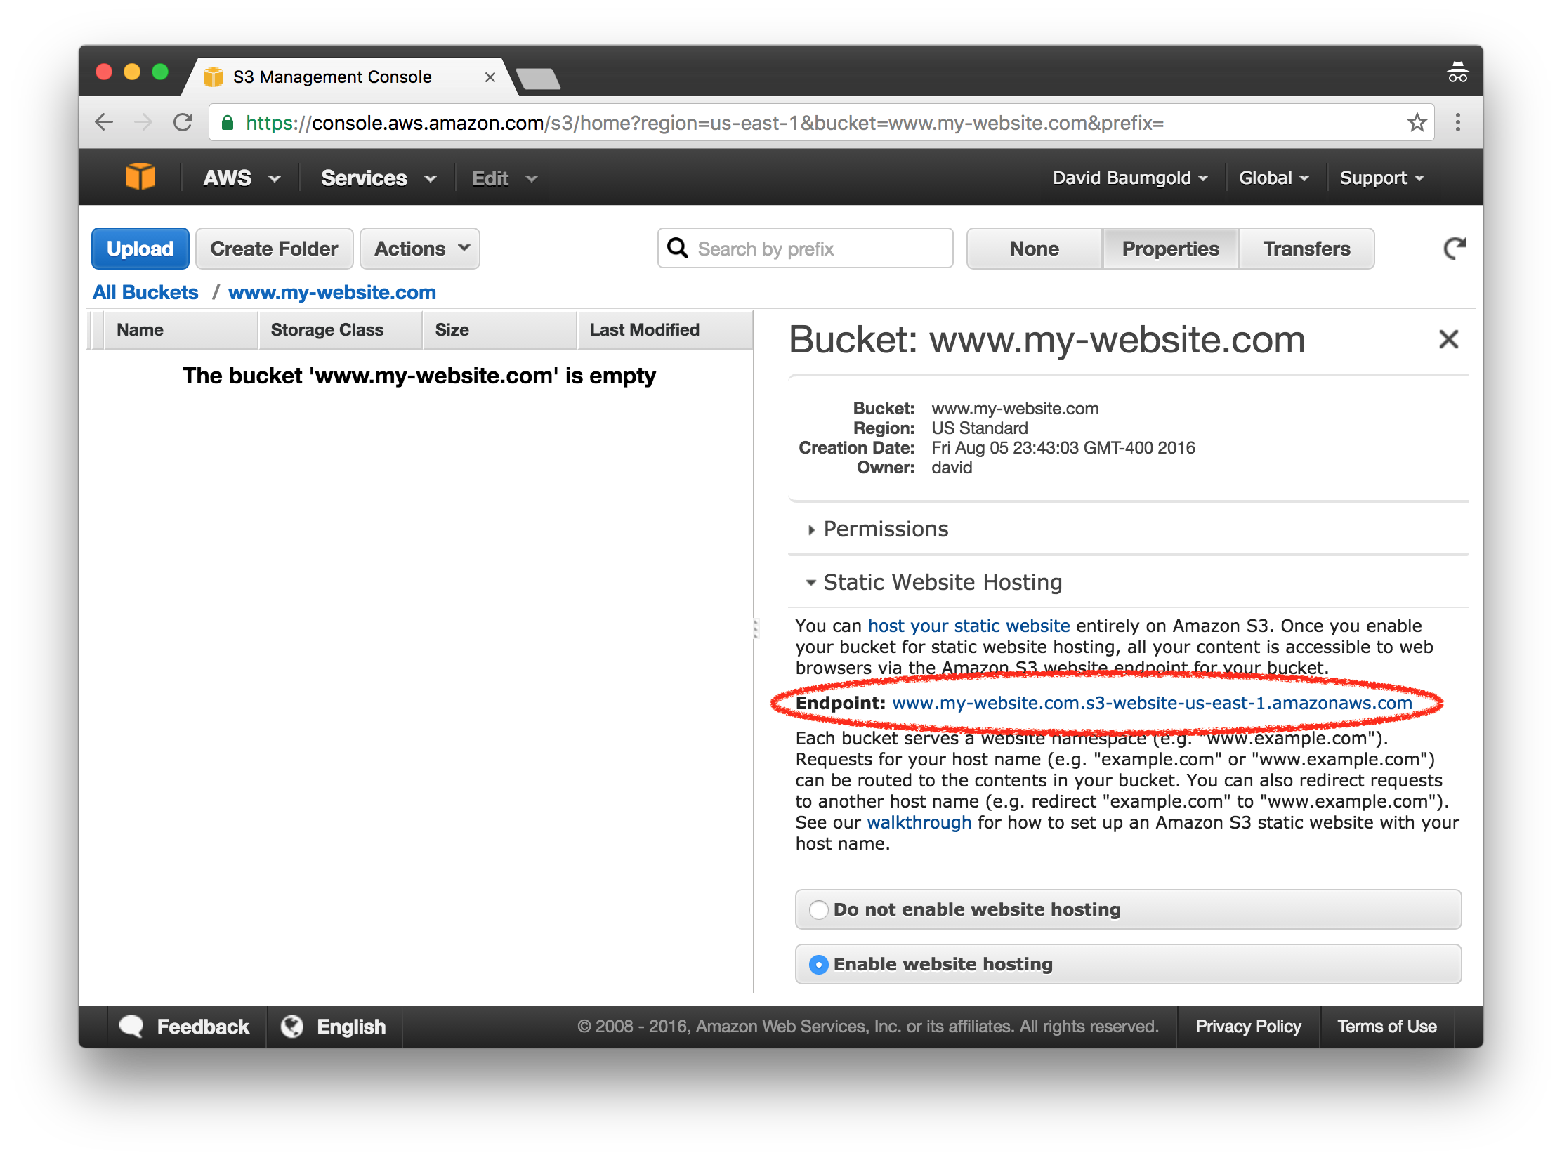Click the S3 tab favicon
The width and height of the screenshot is (1562, 1160).
[x=214, y=77]
